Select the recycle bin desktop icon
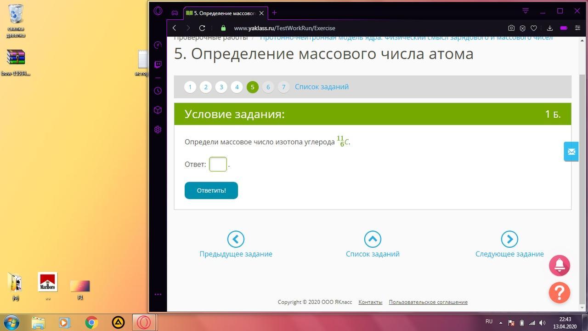 pyautogui.click(x=16, y=21)
